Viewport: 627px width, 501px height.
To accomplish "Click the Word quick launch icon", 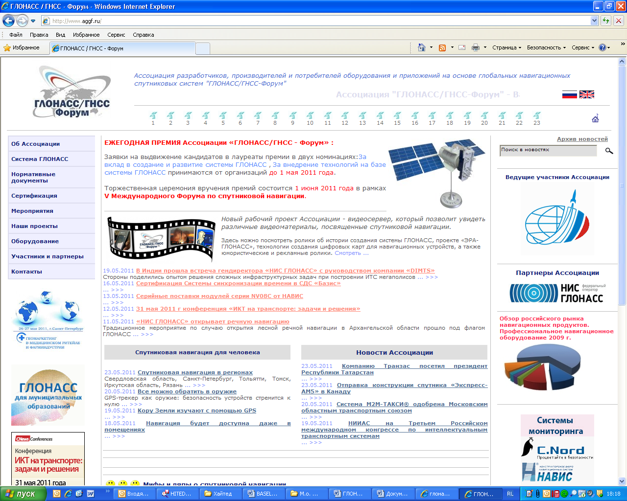I will [x=91, y=494].
